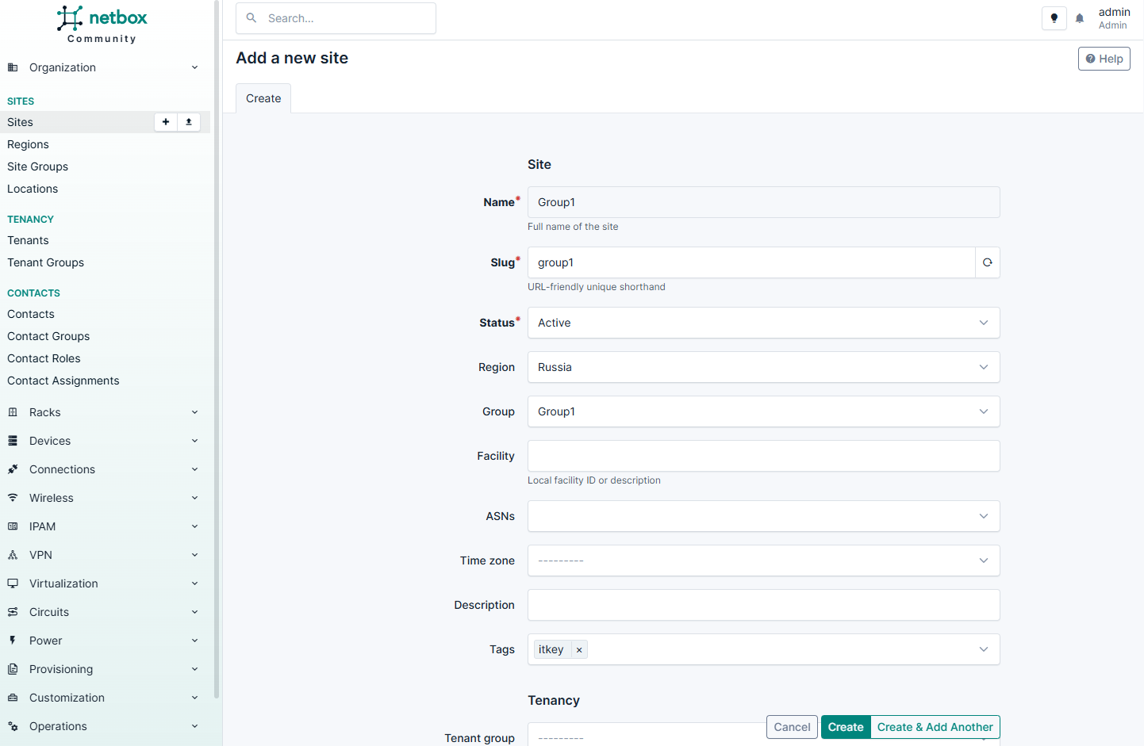Click the NetBox Community logo
1144x746 pixels.
[102, 24]
